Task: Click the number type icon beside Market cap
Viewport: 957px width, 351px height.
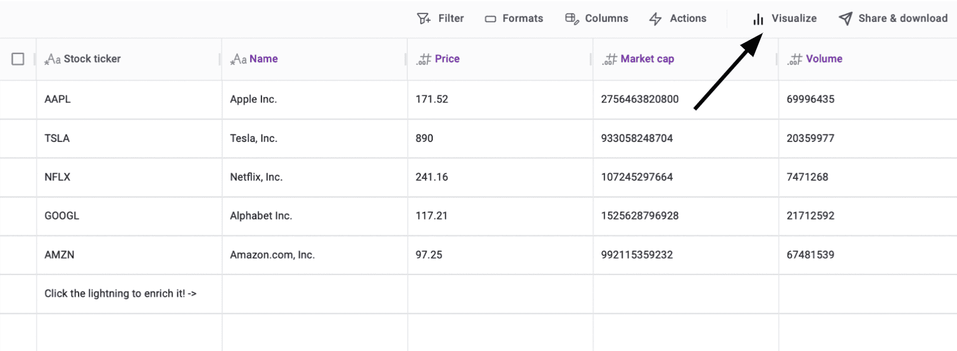Action: pyautogui.click(x=609, y=59)
